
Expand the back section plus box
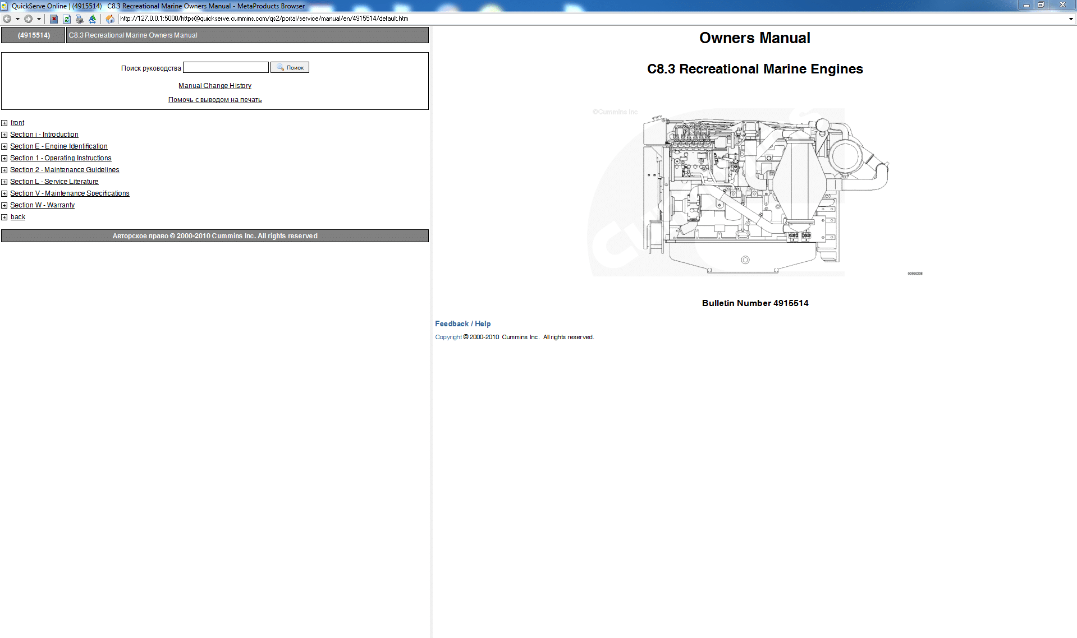click(x=4, y=217)
